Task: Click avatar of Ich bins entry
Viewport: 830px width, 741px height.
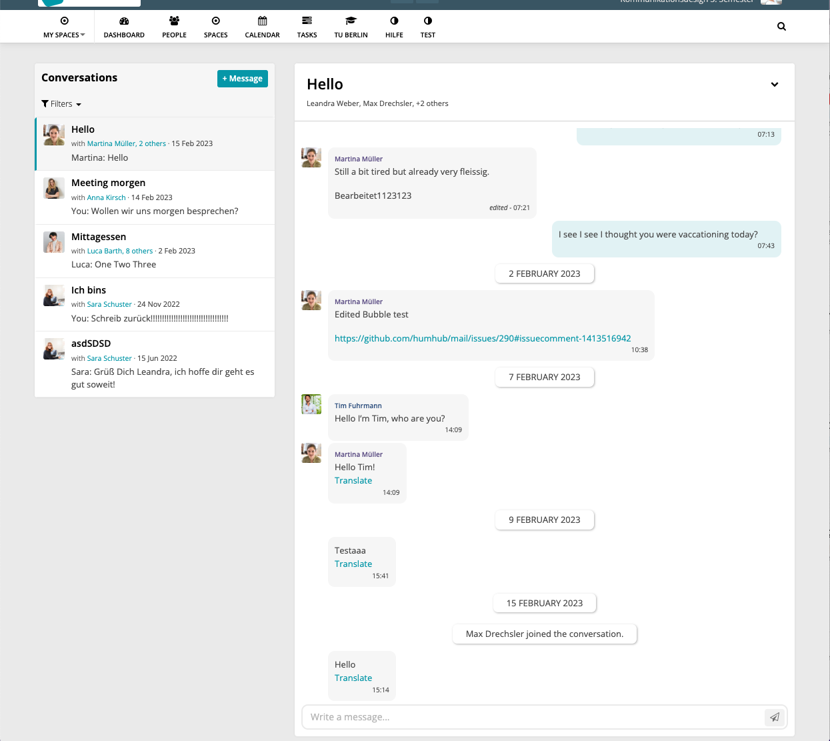Action: coord(54,295)
